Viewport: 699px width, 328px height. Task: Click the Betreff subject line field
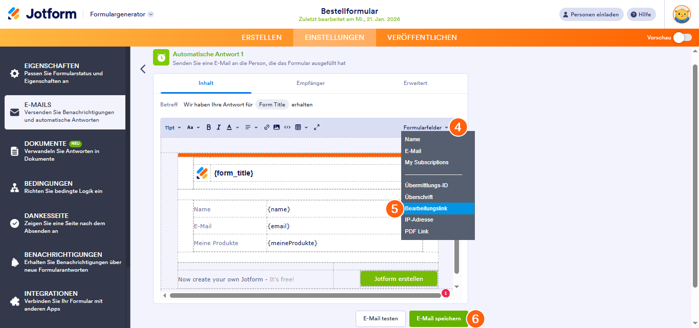click(248, 104)
